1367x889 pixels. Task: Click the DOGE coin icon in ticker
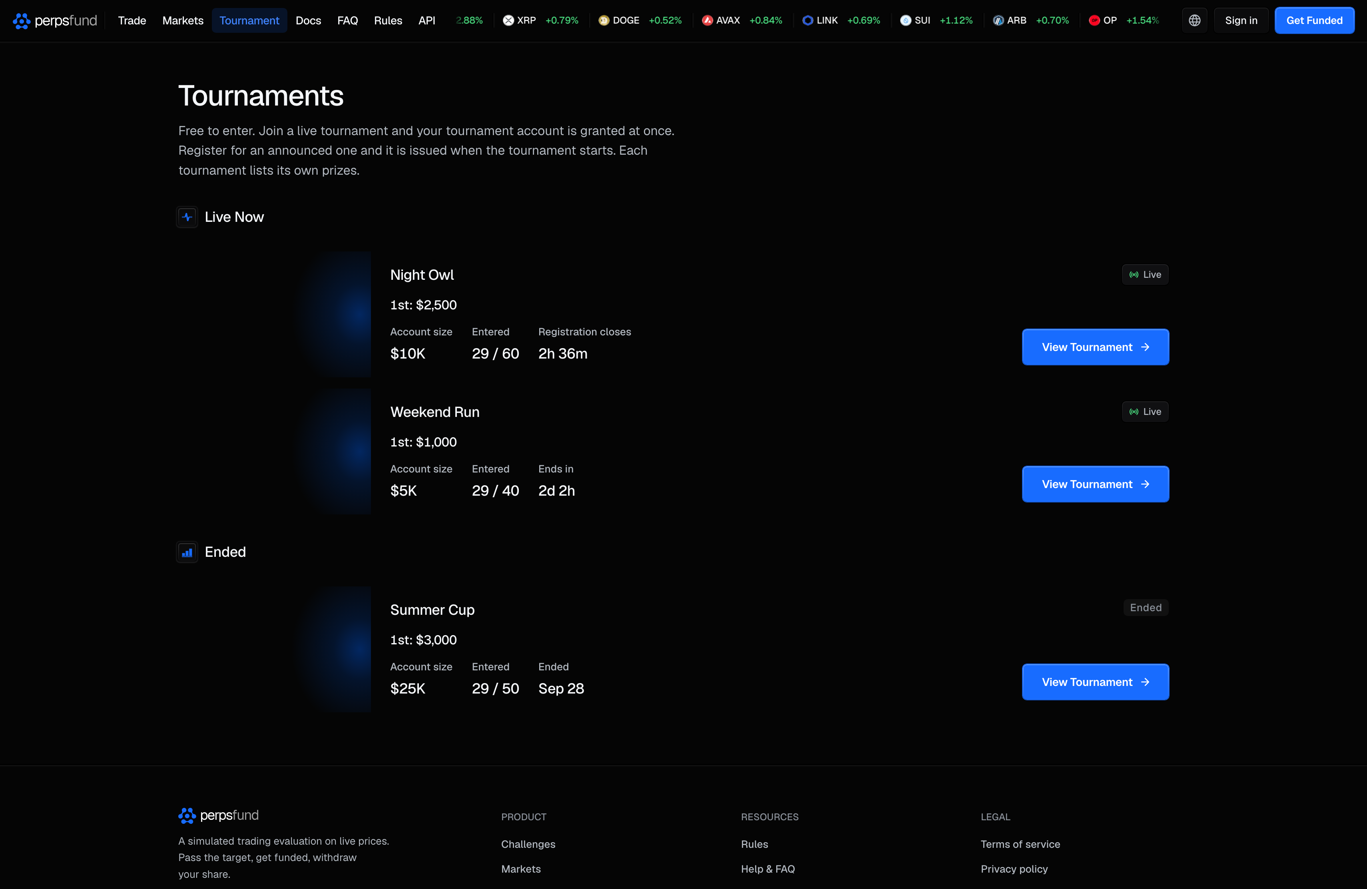click(x=604, y=21)
